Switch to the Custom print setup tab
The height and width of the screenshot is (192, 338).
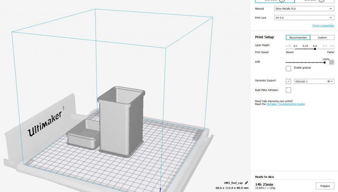pyautogui.click(x=322, y=37)
